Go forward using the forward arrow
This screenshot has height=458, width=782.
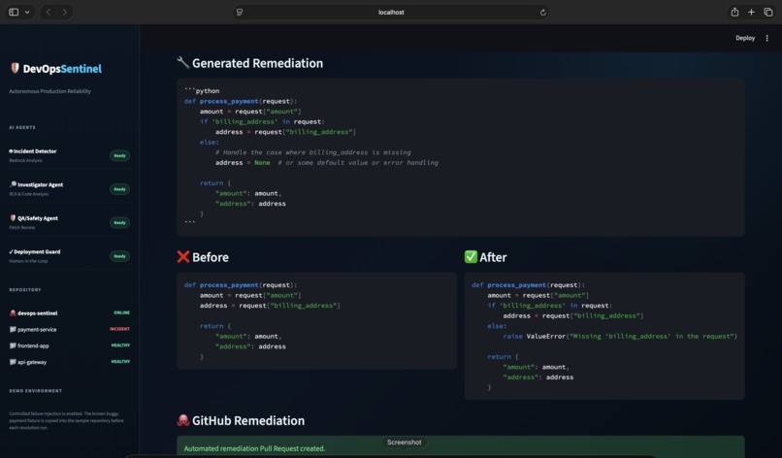click(65, 12)
